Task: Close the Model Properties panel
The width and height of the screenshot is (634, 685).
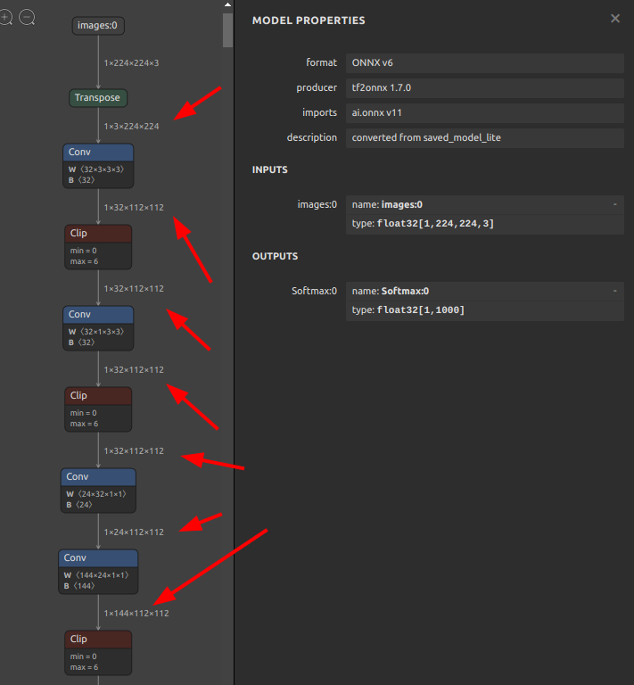Action: pyautogui.click(x=614, y=19)
